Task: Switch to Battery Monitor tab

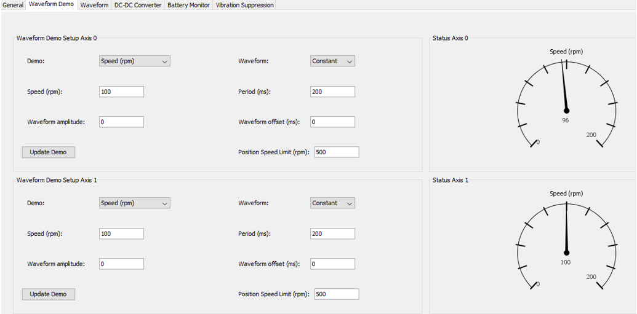Action: (x=188, y=5)
